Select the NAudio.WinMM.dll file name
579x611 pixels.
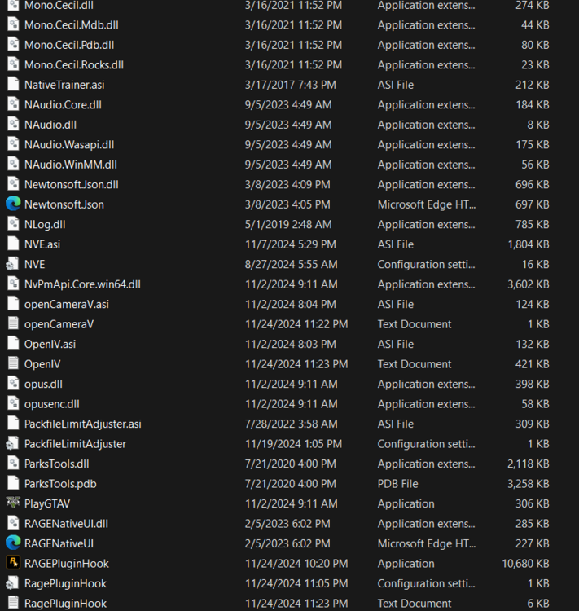71,165
